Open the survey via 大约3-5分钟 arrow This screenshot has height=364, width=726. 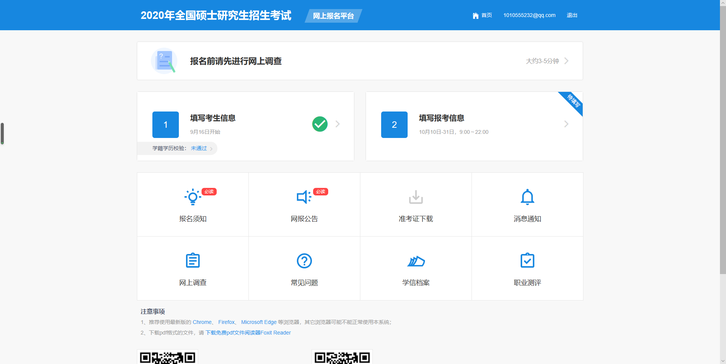[566, 61]
